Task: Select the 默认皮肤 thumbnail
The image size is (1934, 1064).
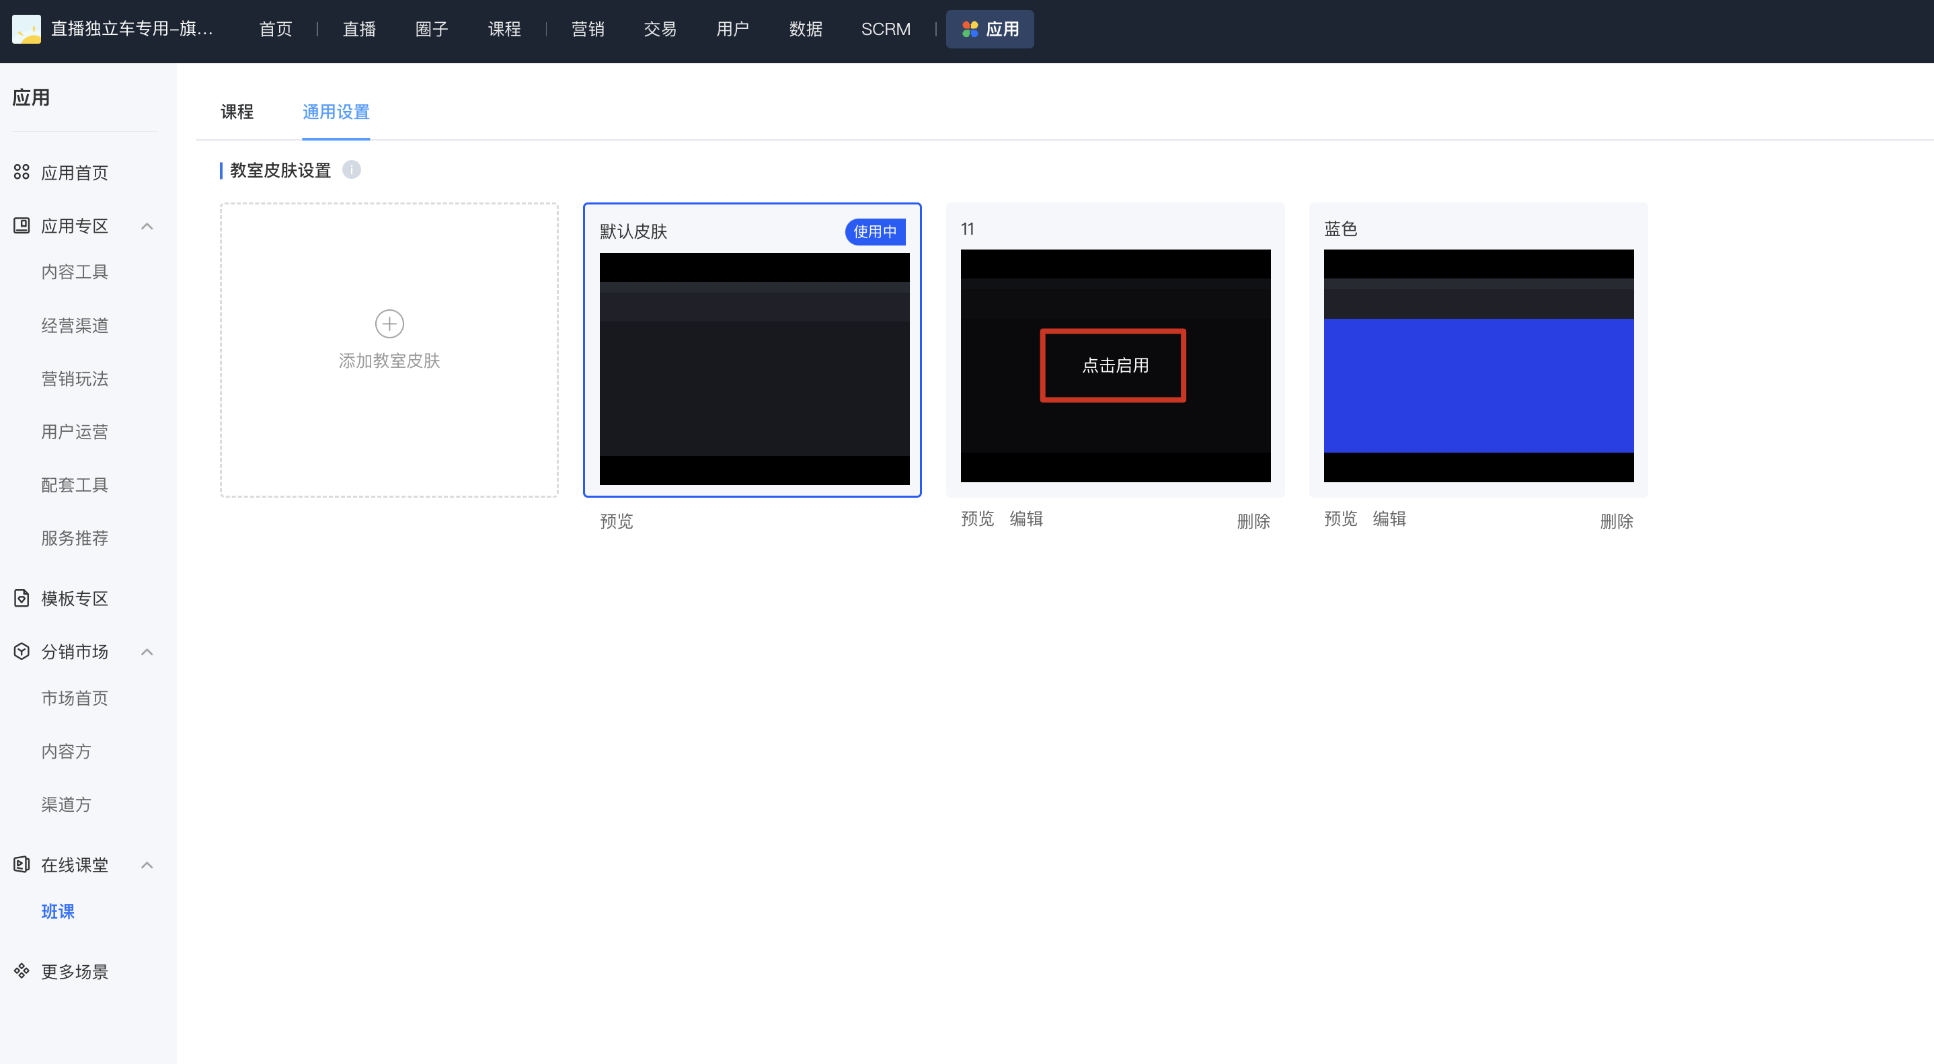Action: pos(754,368)
